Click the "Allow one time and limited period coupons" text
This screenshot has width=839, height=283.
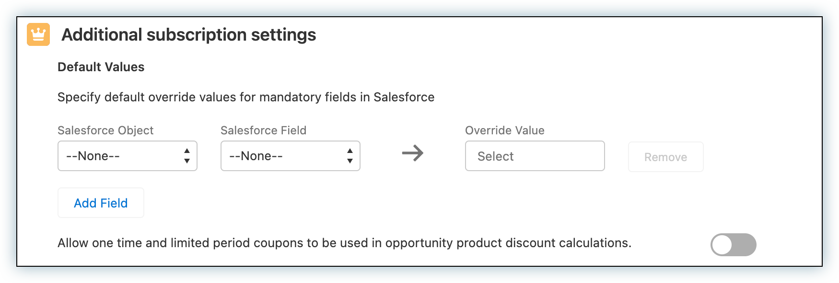coord(344,243)
